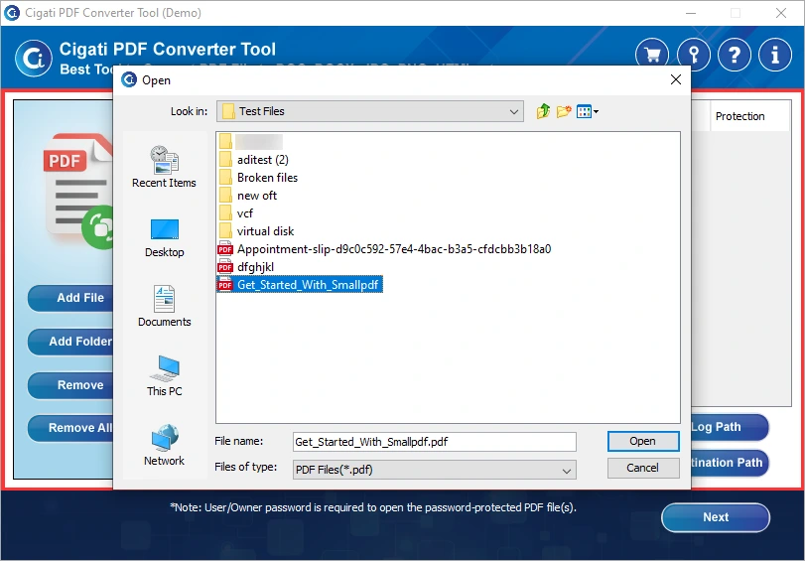Create a new folder icon

(x=564, y=111)
